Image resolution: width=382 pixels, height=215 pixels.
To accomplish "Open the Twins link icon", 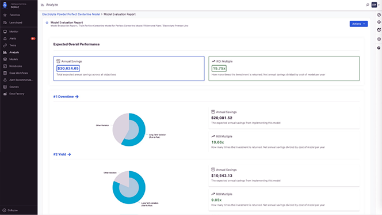I will 5,46.
